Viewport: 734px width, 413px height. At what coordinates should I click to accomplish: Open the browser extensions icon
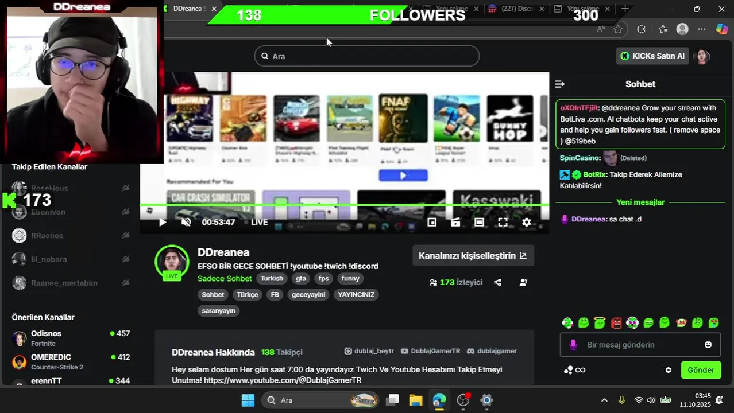click(x=642, y=29)
